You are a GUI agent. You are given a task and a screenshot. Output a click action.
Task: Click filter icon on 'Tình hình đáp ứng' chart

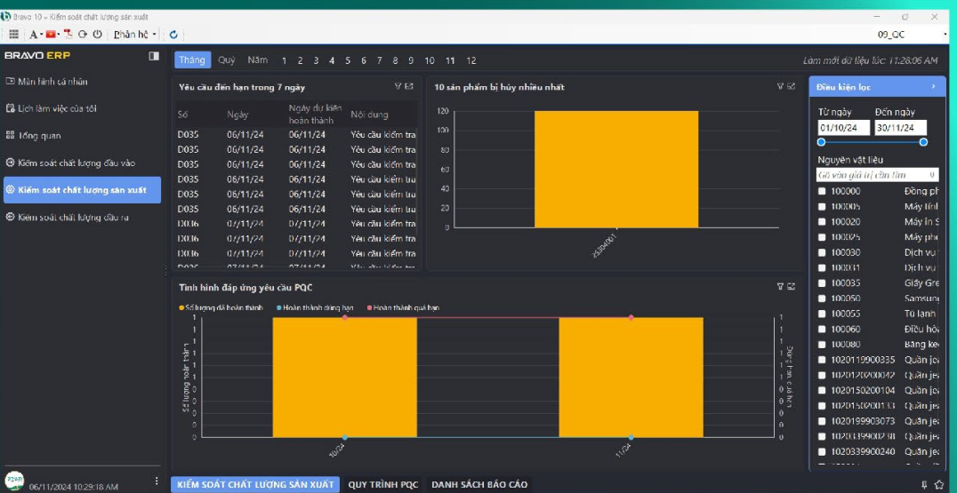[x=780, y=286]
